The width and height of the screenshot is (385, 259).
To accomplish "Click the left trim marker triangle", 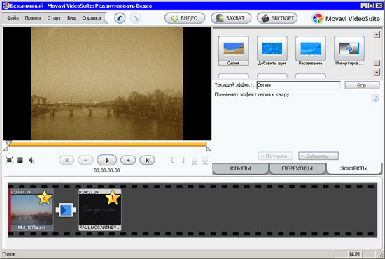I will pyautogui.click(x=6, y=149).
